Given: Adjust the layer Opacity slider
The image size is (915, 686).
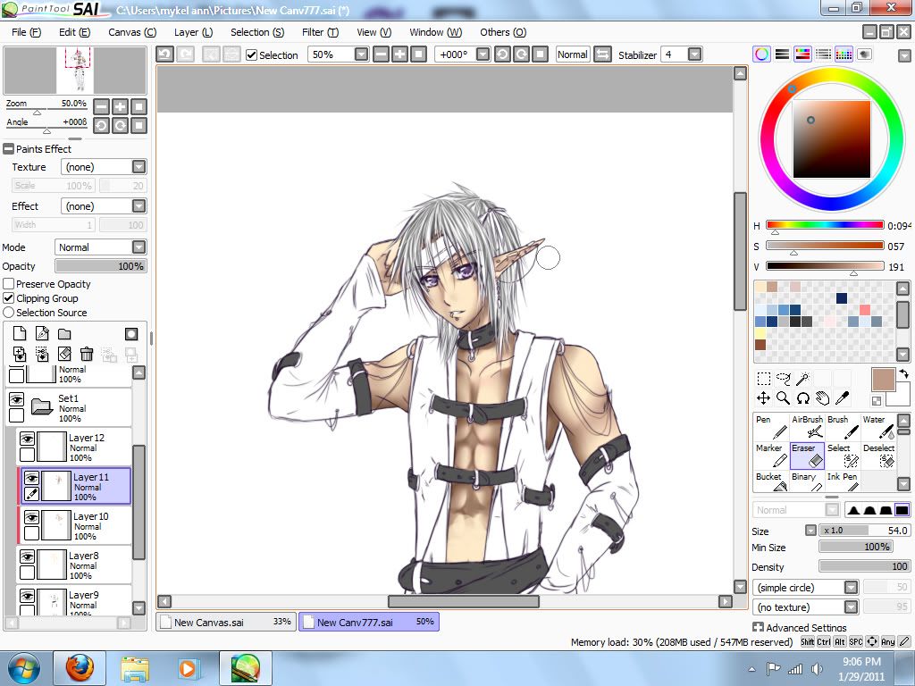Looking at the screenshot, I should click(x=100, y=266).
